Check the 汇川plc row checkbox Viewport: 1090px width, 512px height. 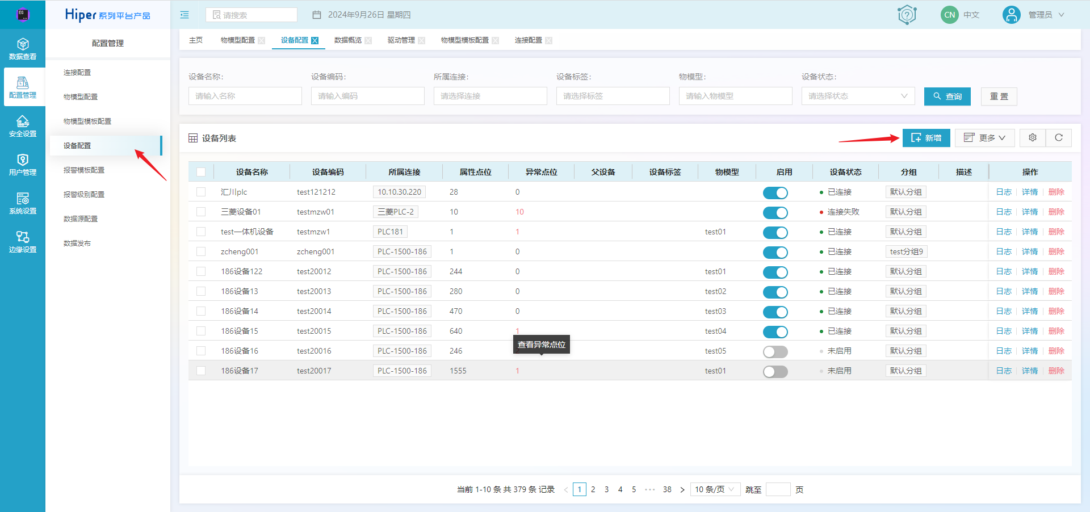201,192
